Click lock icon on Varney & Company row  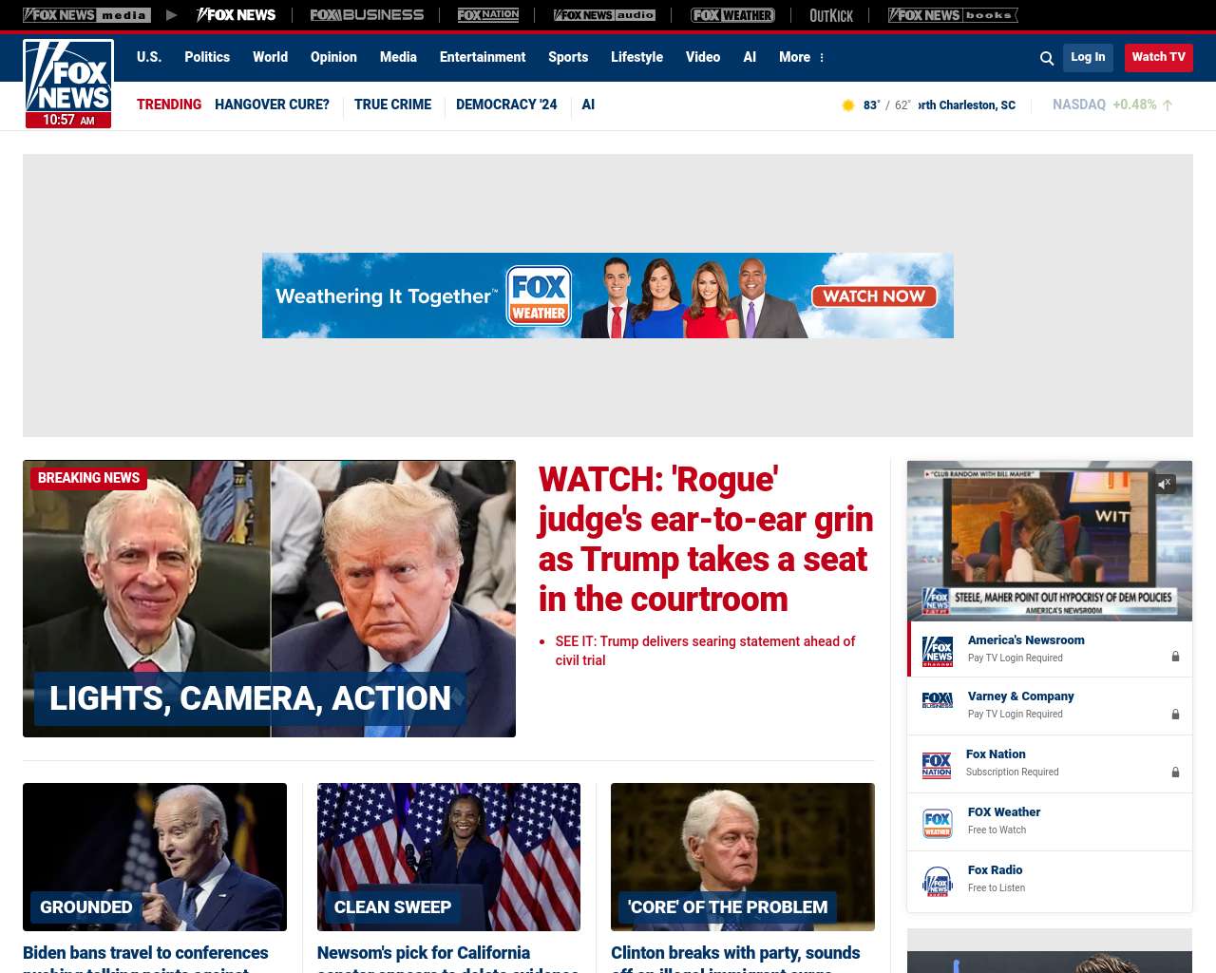pyautogui.click(x=1175, y=714)
